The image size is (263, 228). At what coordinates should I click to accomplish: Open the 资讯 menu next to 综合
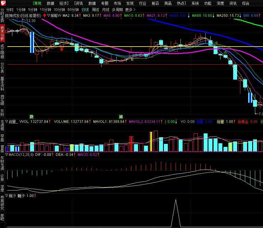(233, 3)
